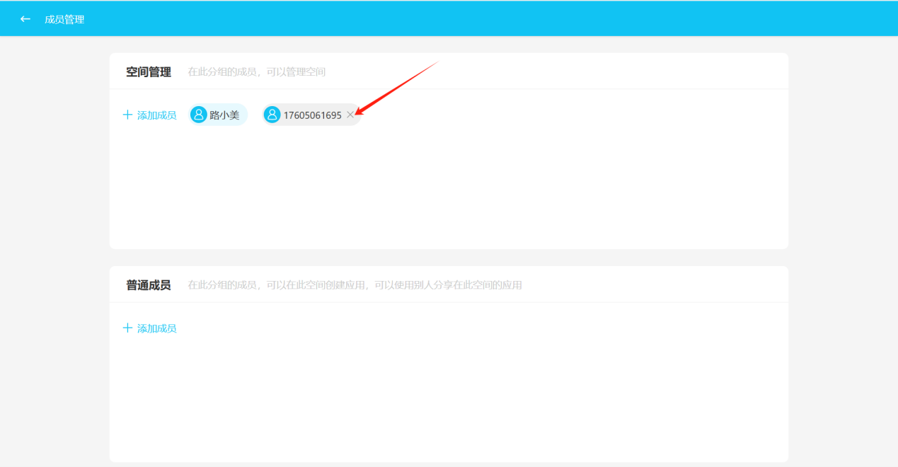Viewport: 898px width, 467px height.
Task: Click the back arrow in header
Action: [x=25, y=19]
